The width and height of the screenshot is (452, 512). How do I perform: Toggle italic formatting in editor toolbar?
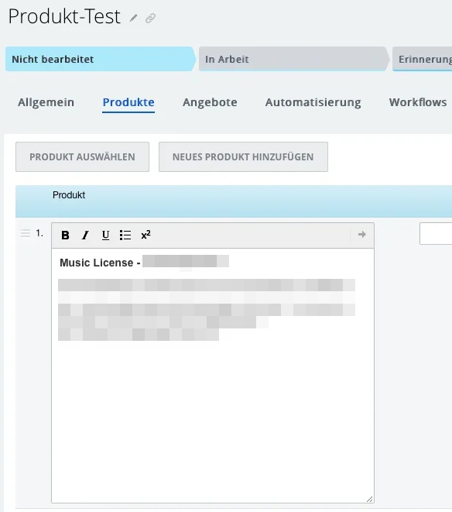[x=85, y=235]
